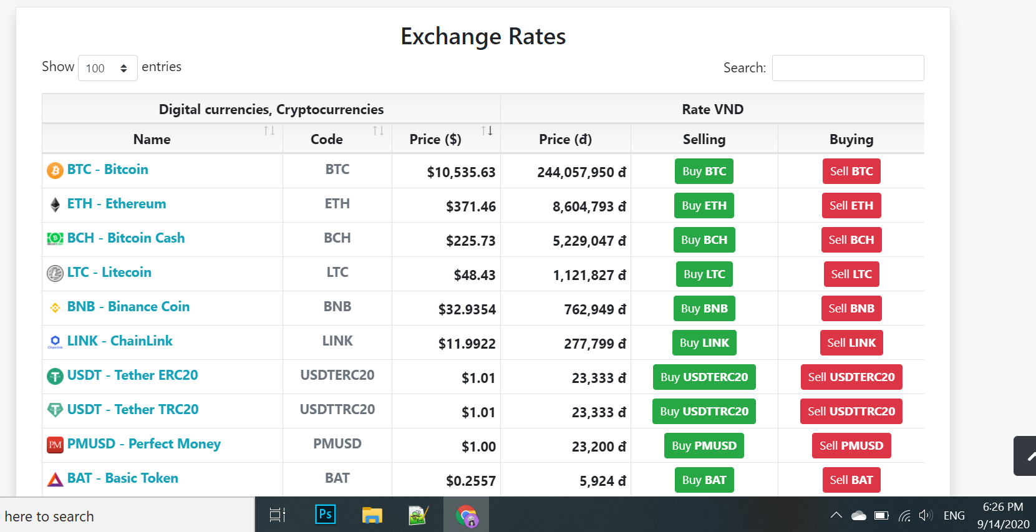This screenshot has width=1036, height=532.
Task: Click the Bitcoin coin icon
Action: [x=55, y=170]
